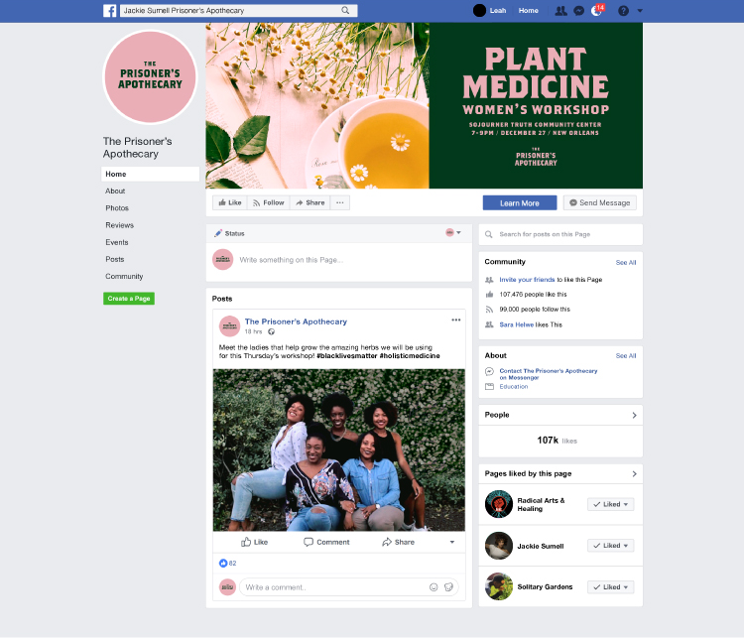
Task: Expand the People section chevron
Action: 635,416
